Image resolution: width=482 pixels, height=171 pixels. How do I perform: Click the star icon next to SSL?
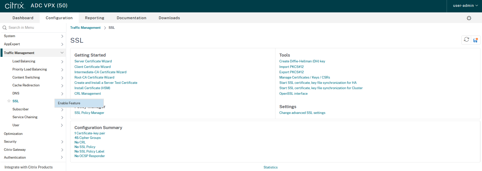[x=9, y=101]
